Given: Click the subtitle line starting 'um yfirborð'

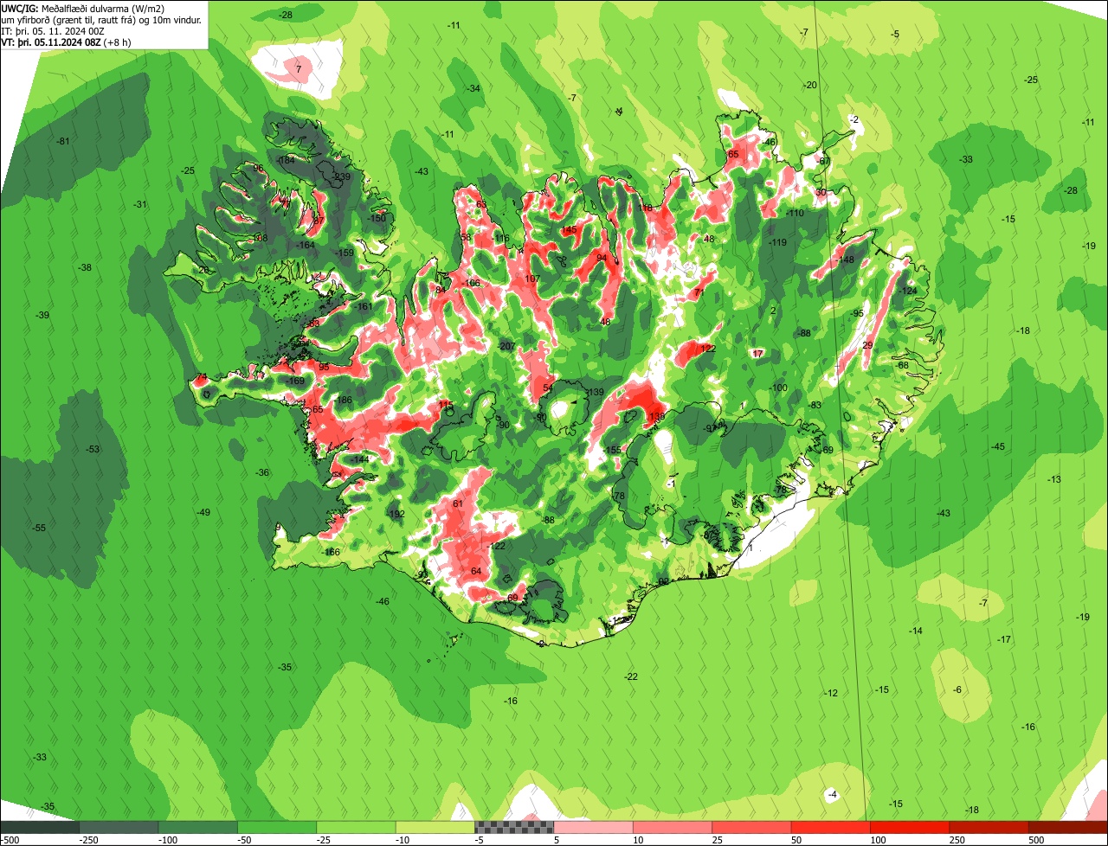Looking at the screenshot, I should (x=101, y=19).
